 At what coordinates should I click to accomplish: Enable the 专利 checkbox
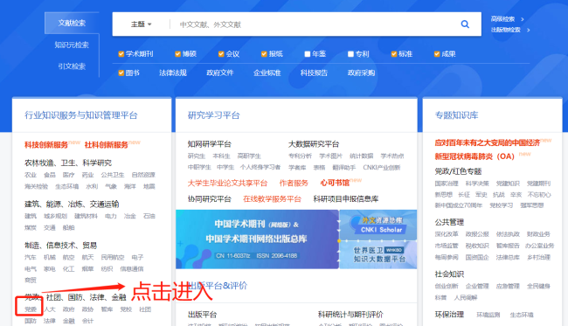tap(350, 54)
